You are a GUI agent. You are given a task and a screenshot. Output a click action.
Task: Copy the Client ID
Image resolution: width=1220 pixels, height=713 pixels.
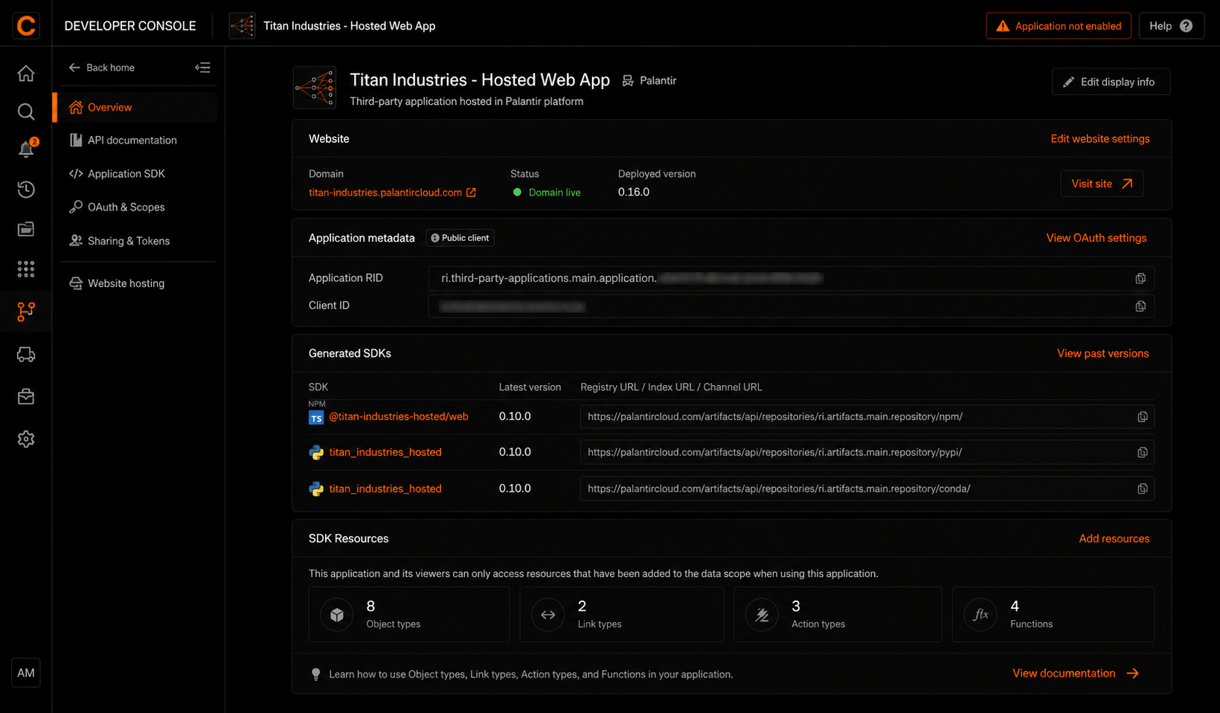1140,306
